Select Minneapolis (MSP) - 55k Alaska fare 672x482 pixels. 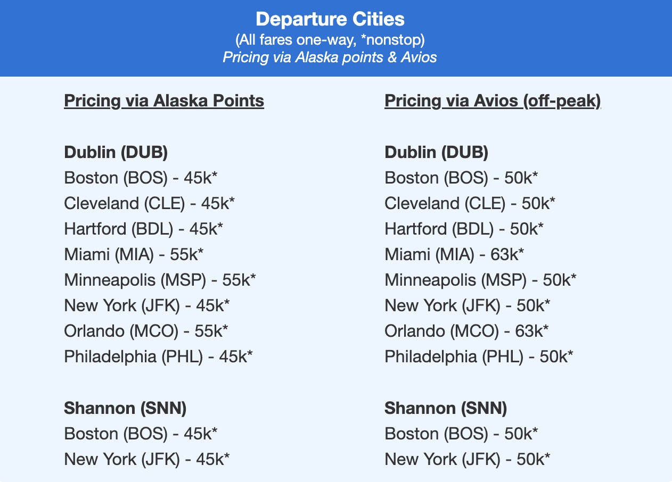pyautogui.click(x=160, y=280)
